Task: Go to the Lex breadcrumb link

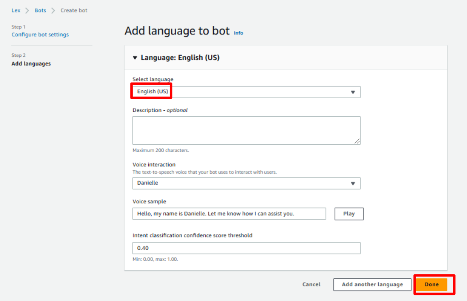Action: (x=16, y=10)
